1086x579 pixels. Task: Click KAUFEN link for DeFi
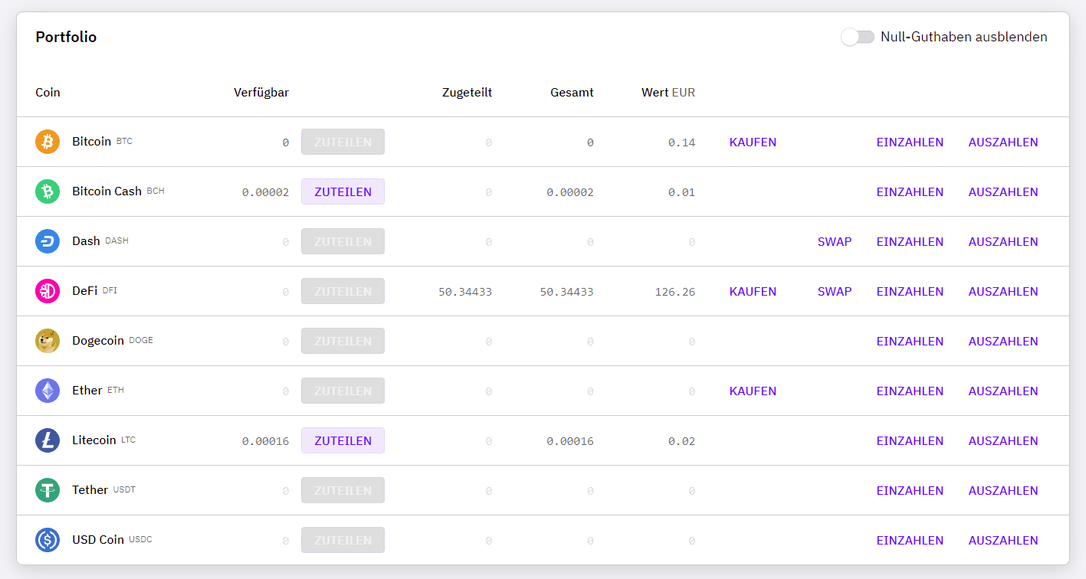point(753,292)
